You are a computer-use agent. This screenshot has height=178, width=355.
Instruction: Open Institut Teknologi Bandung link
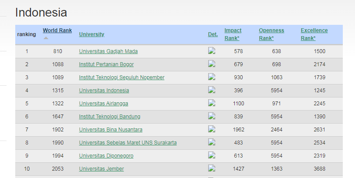(x=110, y=117)
